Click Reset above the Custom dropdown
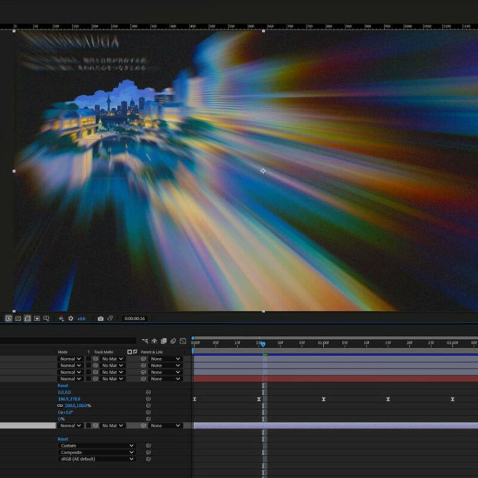The image size is (478, 478). point(63,439)
